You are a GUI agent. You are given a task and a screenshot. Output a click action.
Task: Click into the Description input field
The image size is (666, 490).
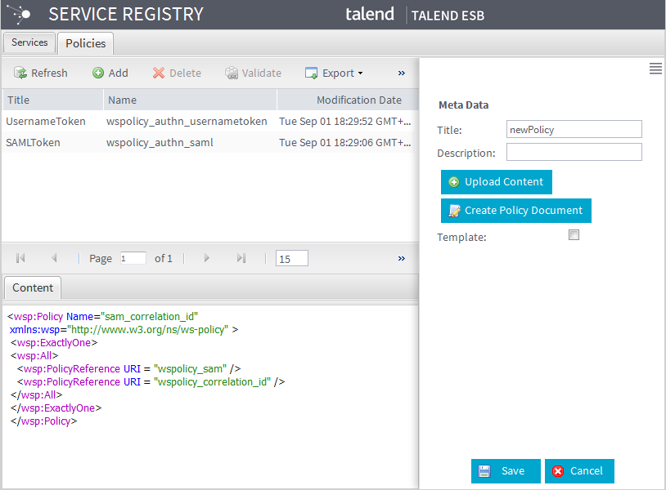click(x=574, y=152)
